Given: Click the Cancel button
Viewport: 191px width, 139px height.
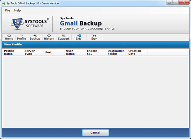Looking at the screenshot, I should tap(95, 133).
